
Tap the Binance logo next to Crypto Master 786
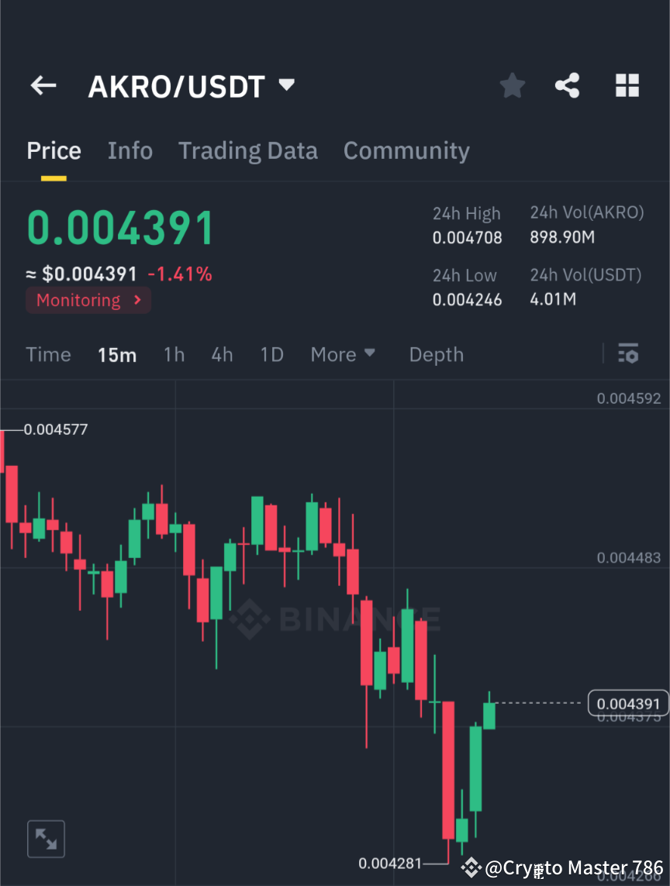[x=471, y=868]
